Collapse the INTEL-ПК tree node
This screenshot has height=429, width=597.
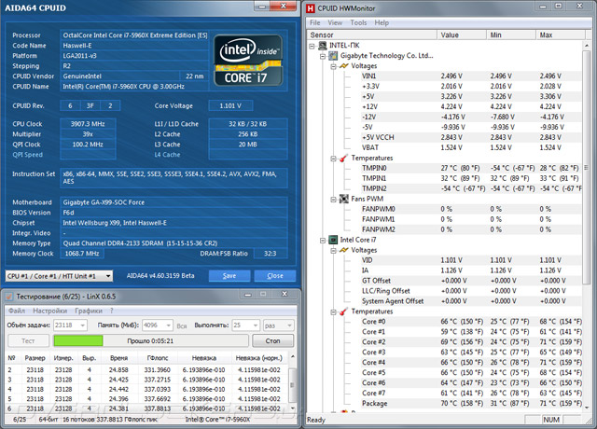point(312,46)
